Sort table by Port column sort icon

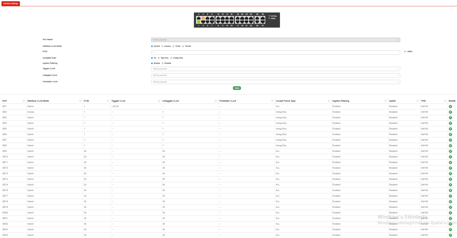tap(24, 101)
